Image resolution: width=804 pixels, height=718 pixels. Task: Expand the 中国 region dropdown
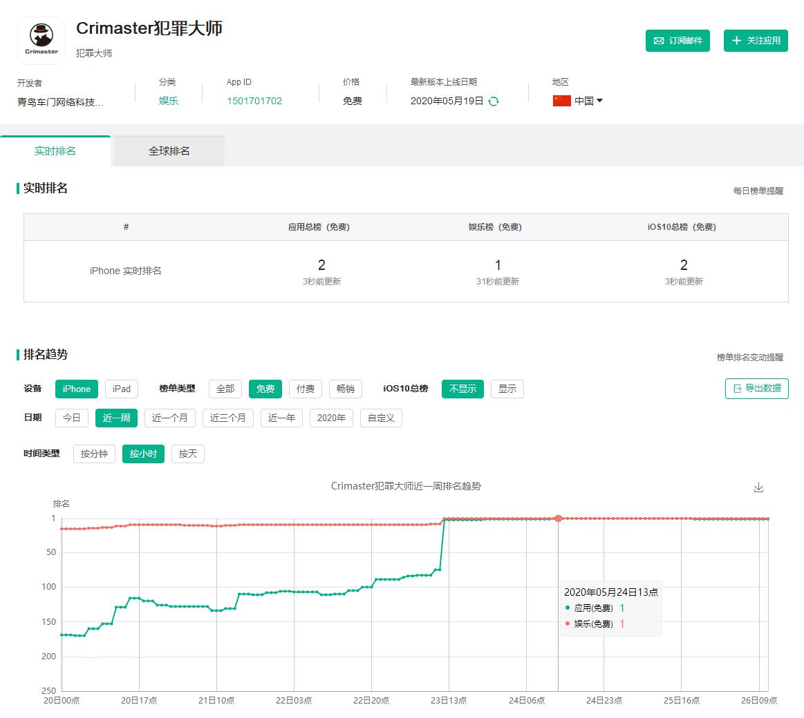599,101
